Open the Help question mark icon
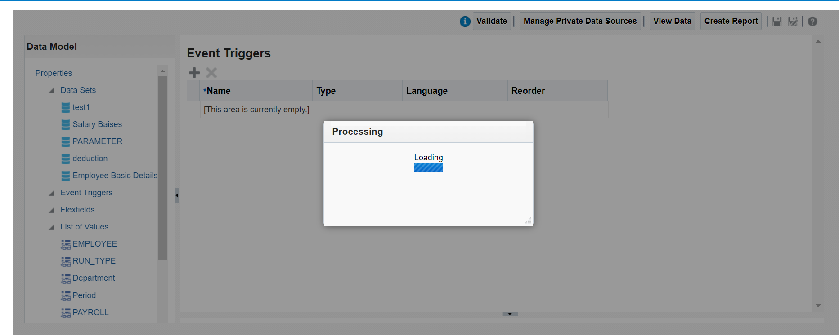 (x=812, y=22)
